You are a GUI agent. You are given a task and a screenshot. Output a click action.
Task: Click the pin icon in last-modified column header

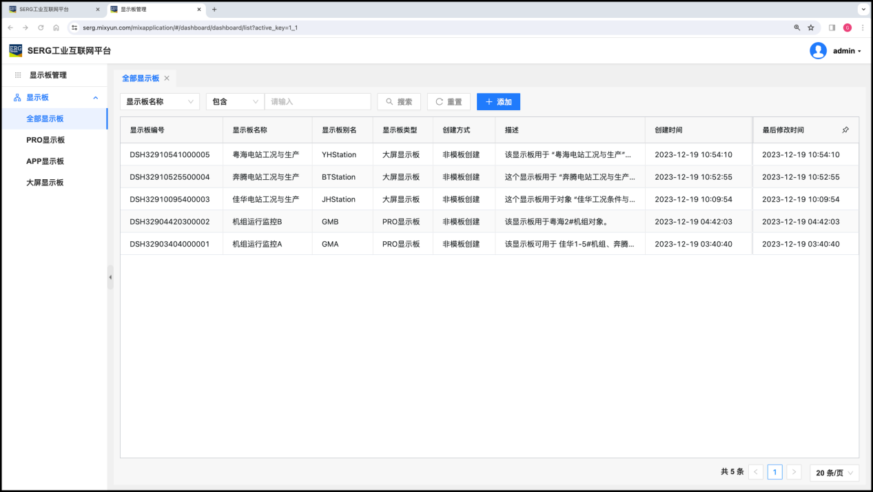(845, 130)
